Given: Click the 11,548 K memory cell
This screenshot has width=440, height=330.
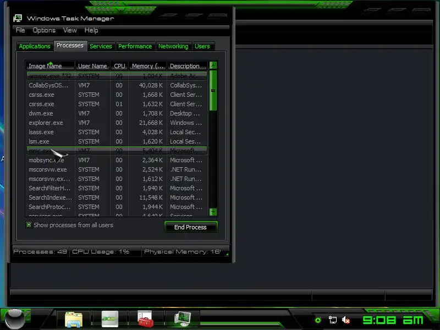Looking at the screenshot, I should click(151, 197).
